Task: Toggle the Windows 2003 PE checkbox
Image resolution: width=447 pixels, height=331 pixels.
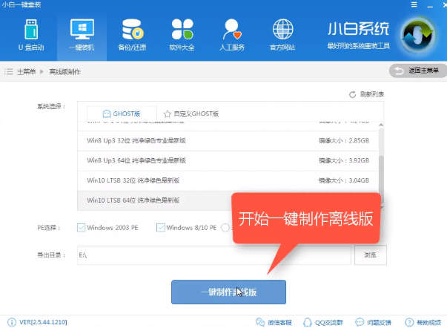Action: pyautogui.click(x=82, y=227)
